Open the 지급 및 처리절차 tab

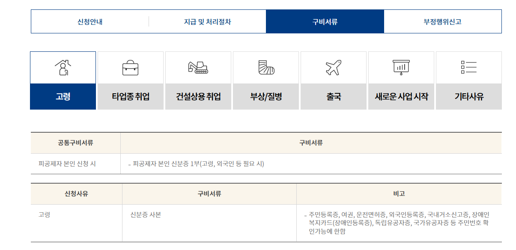pyautogui.click(x=208, y=21)
